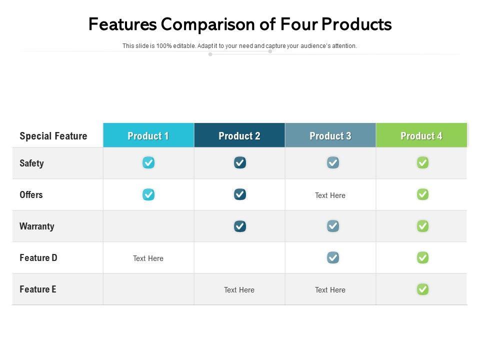Click the Feature E checkmark for Product 4
Image resolution: width=480 pixels, height=360 pixels.
pyautogui.click(x=423, y=289)
